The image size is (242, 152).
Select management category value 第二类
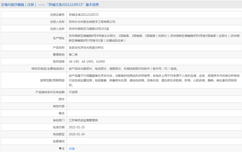[73, 54]
